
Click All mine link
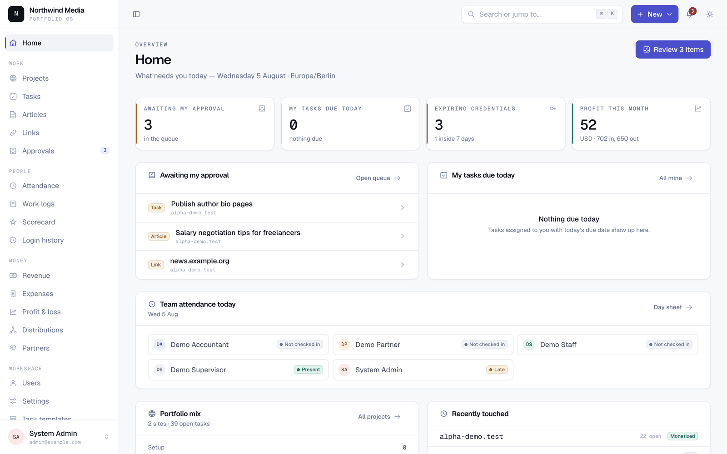676,178
